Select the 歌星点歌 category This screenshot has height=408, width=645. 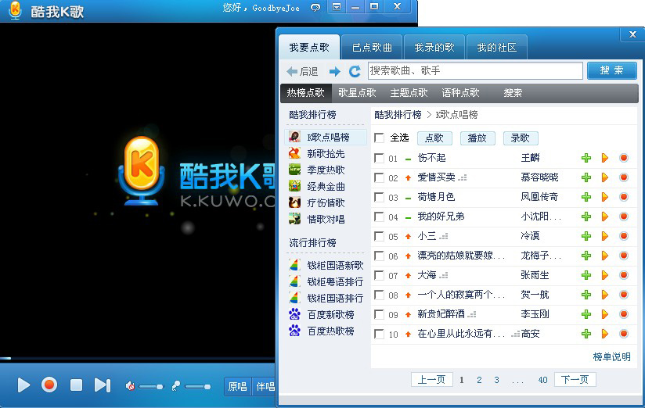(357, 93)
